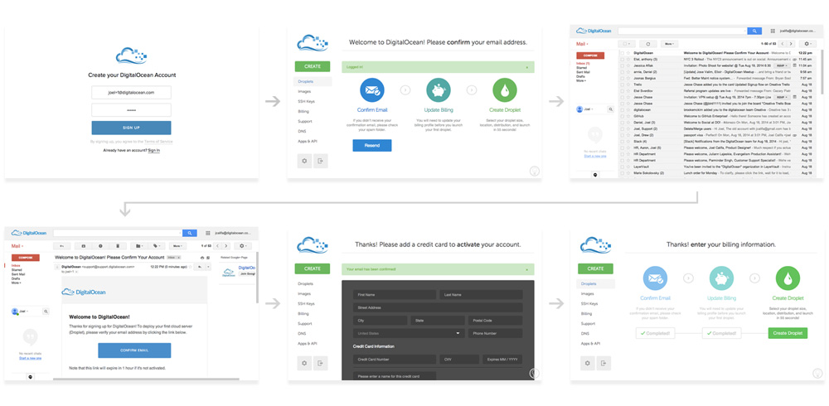Open More dropdown in inbox list toolbar
The height and width of the screenshot is (406, 829).
tap(669, 44)
